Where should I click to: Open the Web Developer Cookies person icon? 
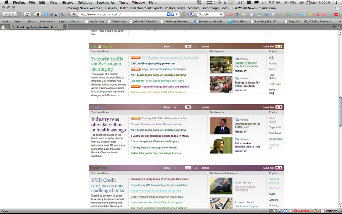click(237, 14)
